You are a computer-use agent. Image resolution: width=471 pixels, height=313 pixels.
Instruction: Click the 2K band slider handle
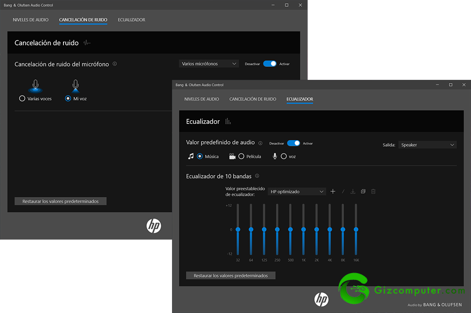(x=316, y=229)
